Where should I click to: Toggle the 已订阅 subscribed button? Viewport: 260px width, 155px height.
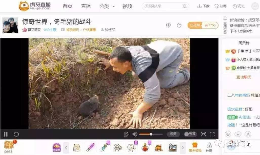point(195,25)
